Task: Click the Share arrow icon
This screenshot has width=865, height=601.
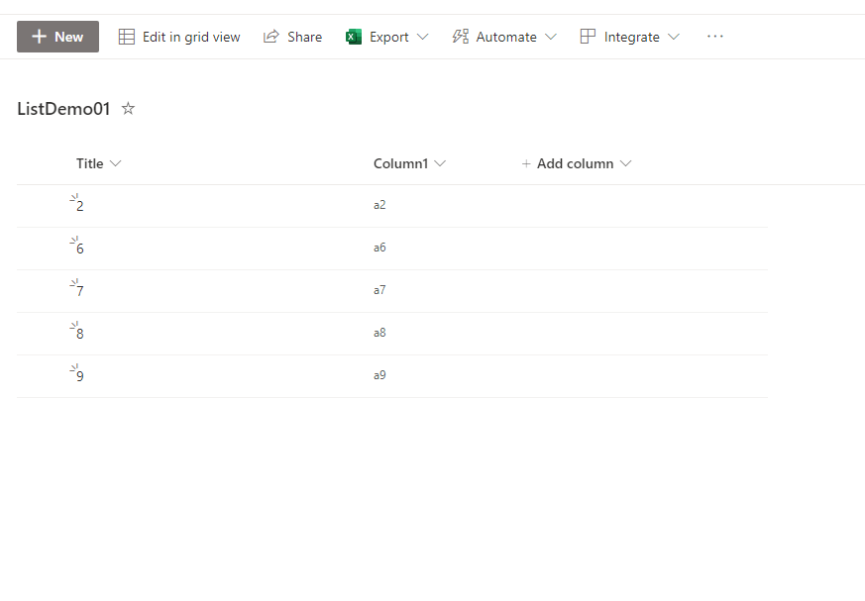Action: pos(270,37)
